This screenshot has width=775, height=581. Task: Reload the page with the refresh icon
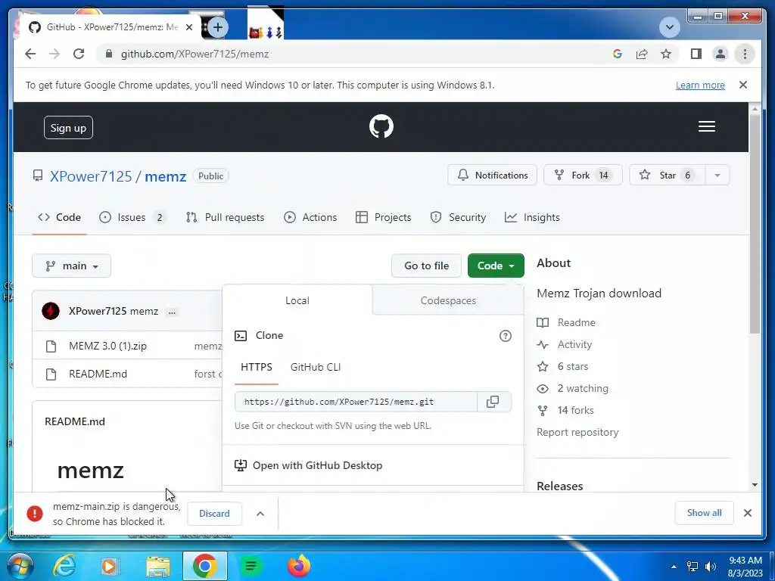[x=79, y=54]
